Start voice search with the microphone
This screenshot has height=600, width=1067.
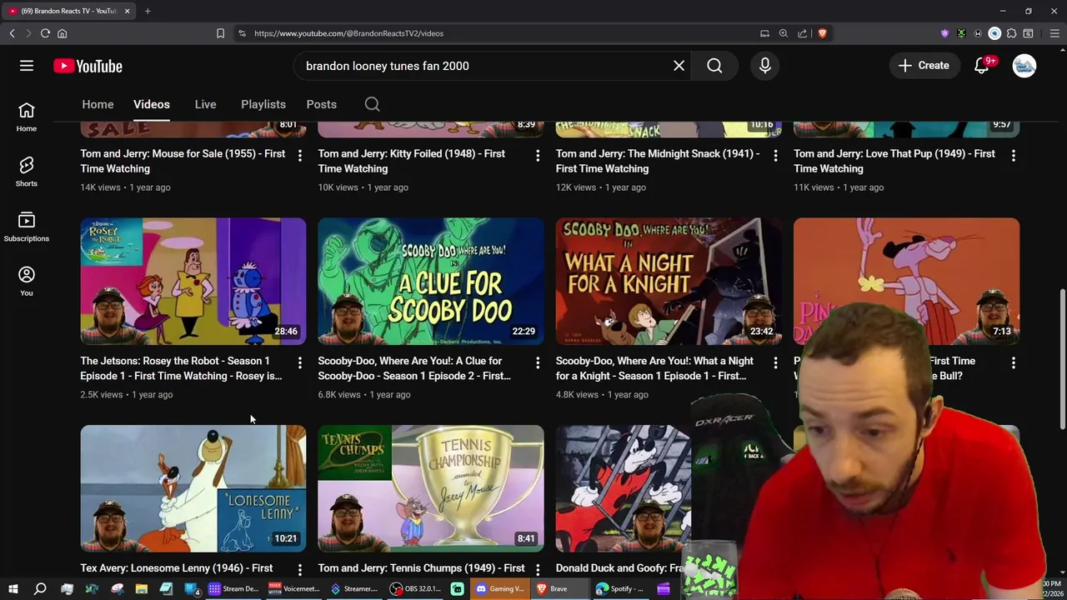point(765,66)
